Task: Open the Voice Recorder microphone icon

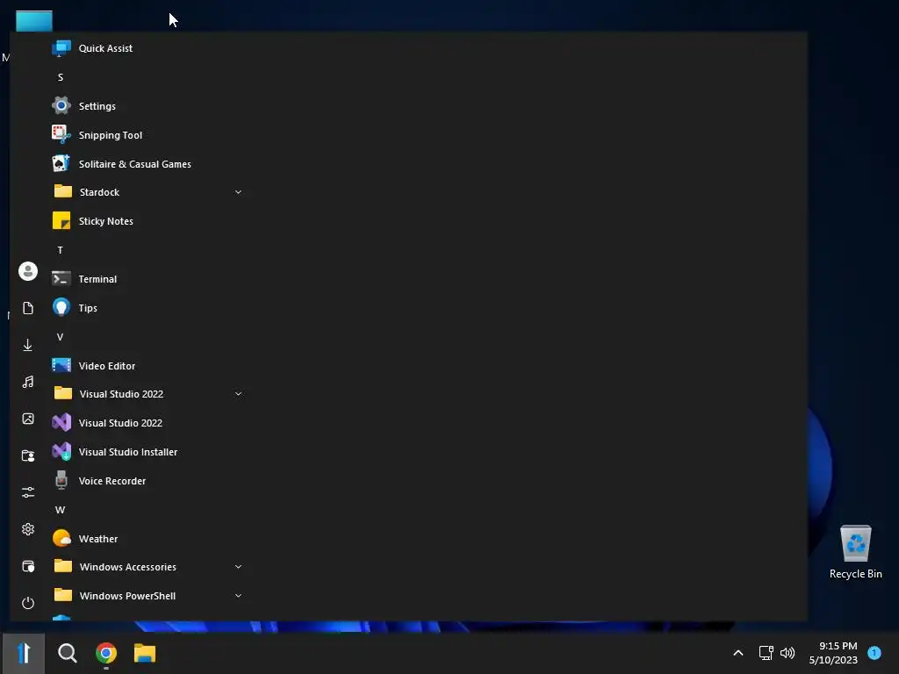Action: point(61,480)
